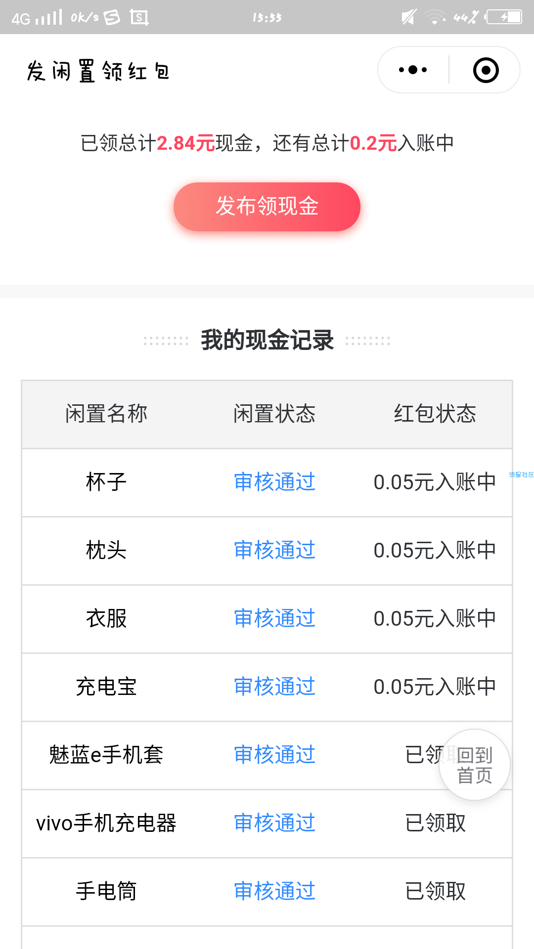Open 审核通过 link for 杯子
Viewport: 534px width, 949px height.
point(275,482)
